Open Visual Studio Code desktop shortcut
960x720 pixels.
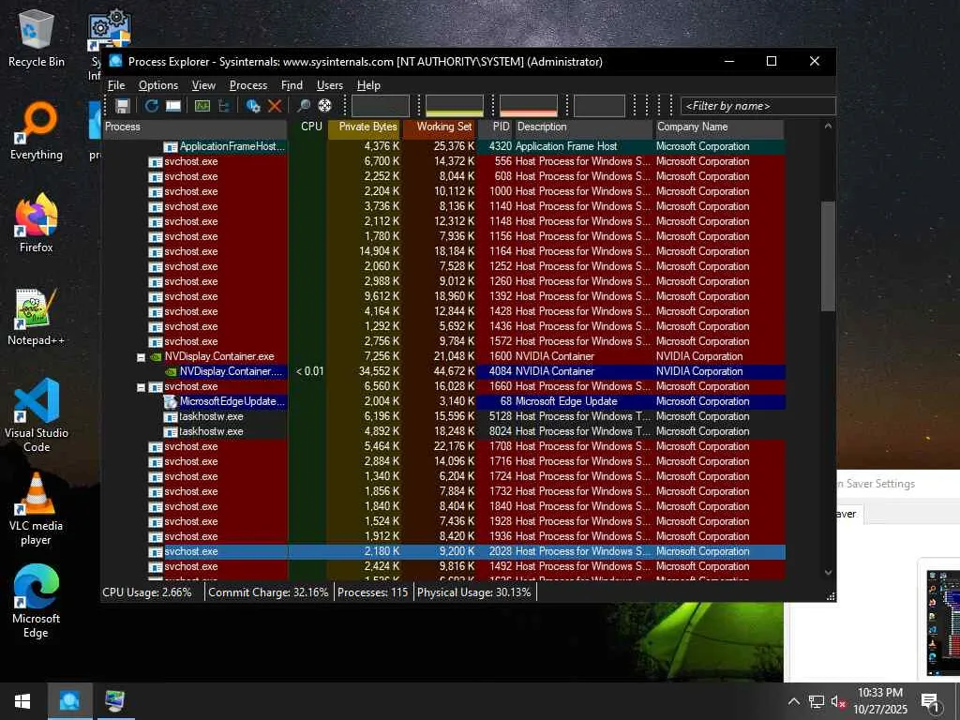point(37,415)
